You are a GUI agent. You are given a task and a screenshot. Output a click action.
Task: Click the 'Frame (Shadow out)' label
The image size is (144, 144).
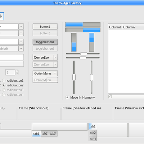(x=33, y=108)
